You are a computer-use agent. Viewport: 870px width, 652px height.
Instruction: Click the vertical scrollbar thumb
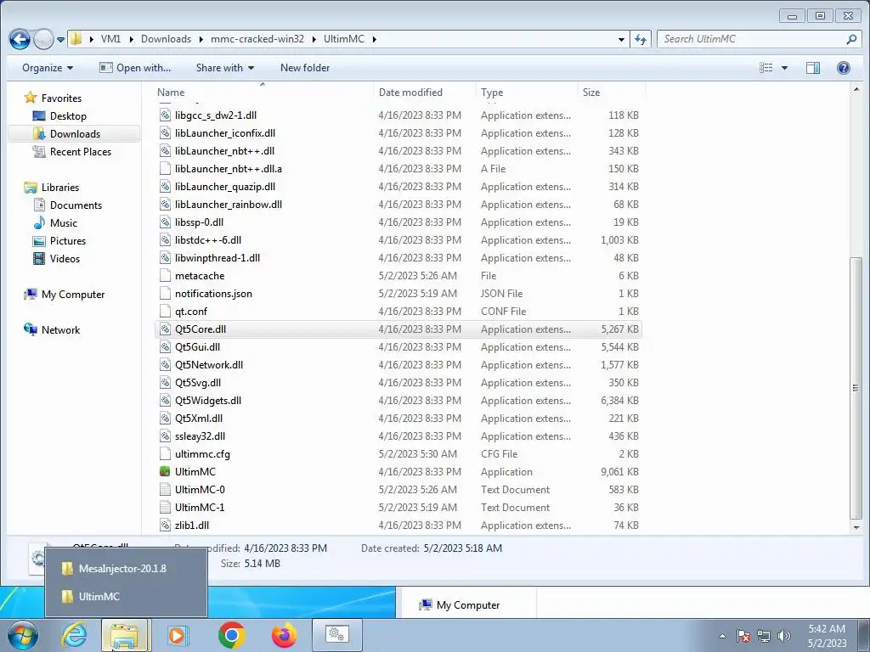tap(856, 388)
